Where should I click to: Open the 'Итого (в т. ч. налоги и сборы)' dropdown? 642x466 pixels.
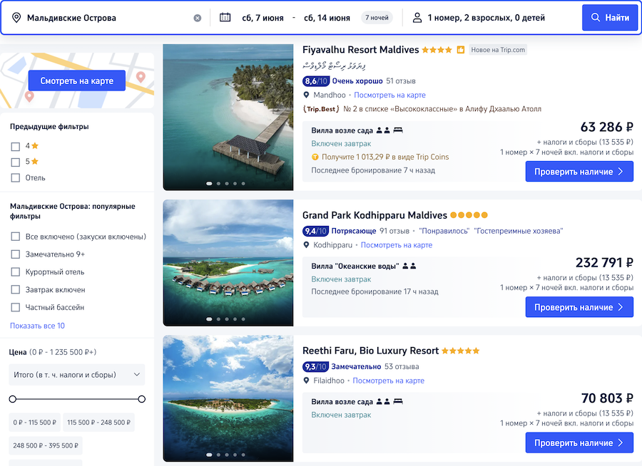click(77, 375)
